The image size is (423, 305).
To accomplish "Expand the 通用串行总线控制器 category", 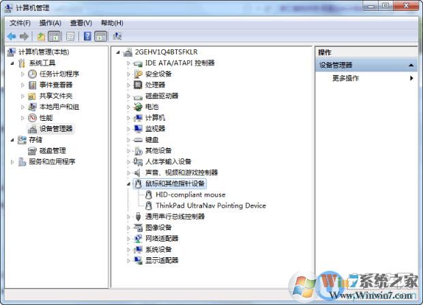I will [x=129, y=216].
